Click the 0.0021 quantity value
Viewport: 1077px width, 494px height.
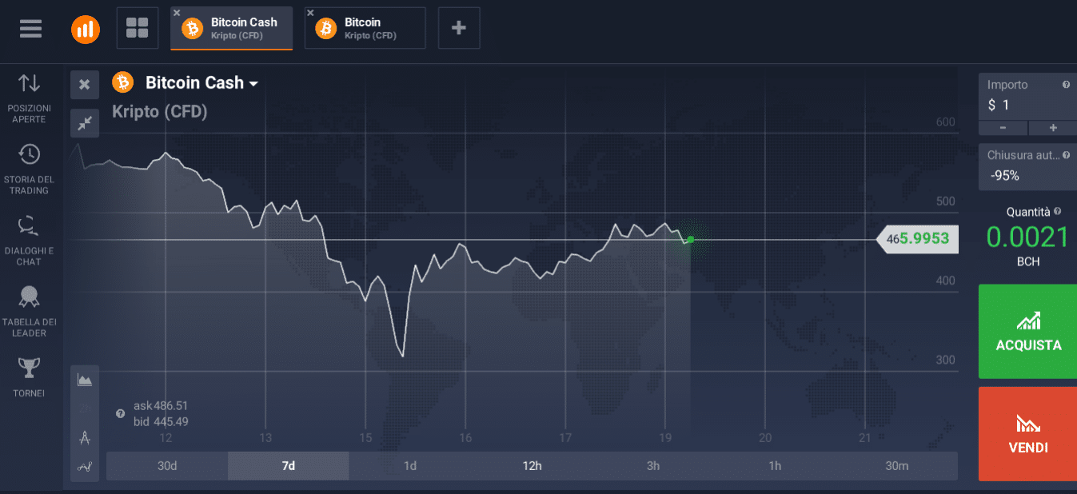(x=1027, y=237)
